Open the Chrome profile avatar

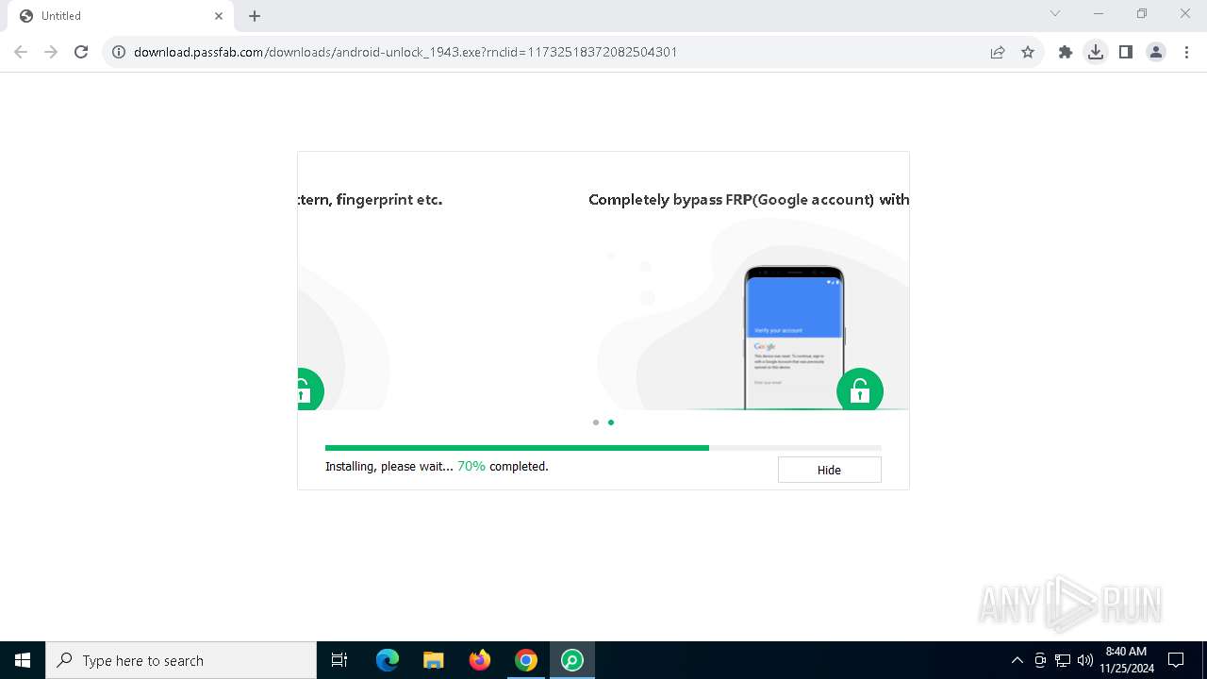point(1156,52)
